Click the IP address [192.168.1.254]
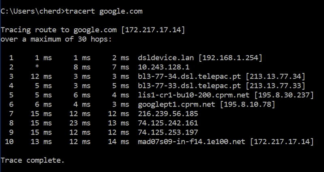The width and height of the screenshot is (324, 172). [230, 58]
